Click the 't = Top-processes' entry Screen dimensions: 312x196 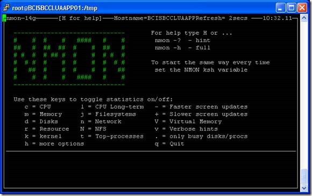(x=112, y=137)
